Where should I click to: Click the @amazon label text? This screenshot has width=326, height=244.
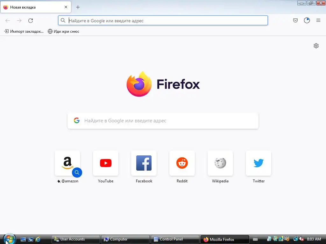(x=70, y=181)
